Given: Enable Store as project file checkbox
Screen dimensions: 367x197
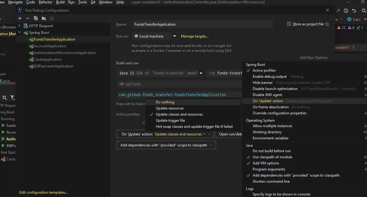Looking at the screenshot, I should tap(289, 24).
